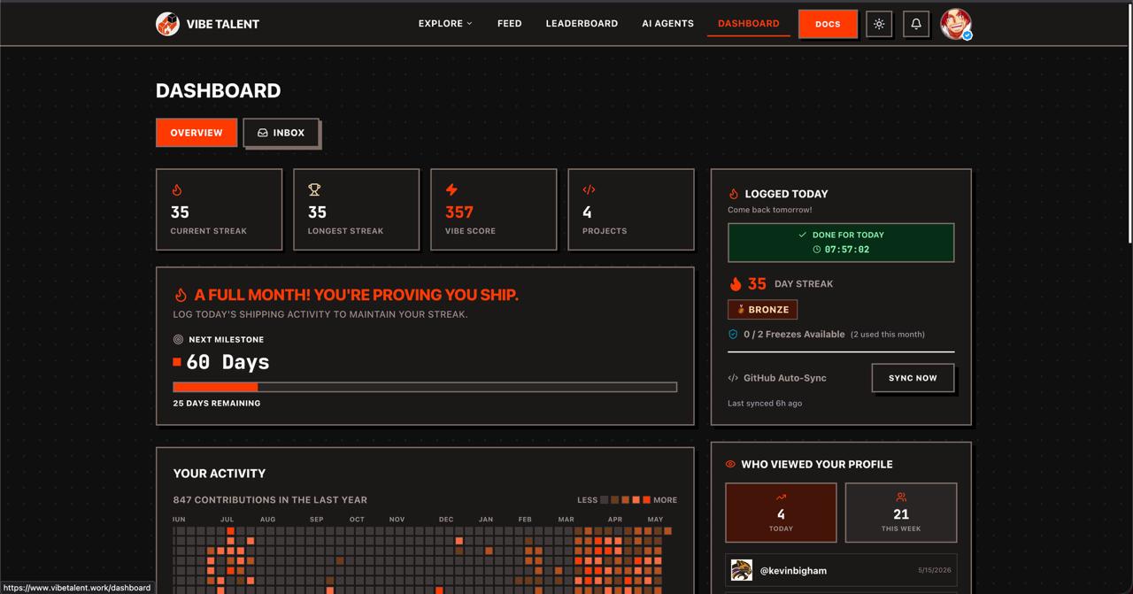Click the flame icon on Current Streak card
The height and width of the screenshot is (594, 1133).
177,189
